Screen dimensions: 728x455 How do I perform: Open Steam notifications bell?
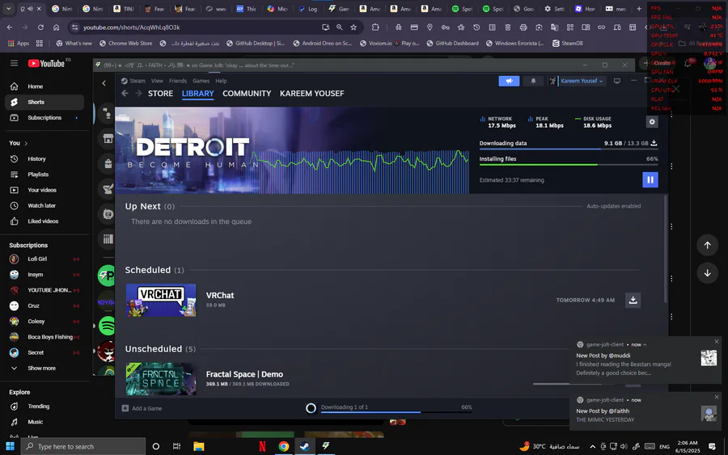click(533, 81)
